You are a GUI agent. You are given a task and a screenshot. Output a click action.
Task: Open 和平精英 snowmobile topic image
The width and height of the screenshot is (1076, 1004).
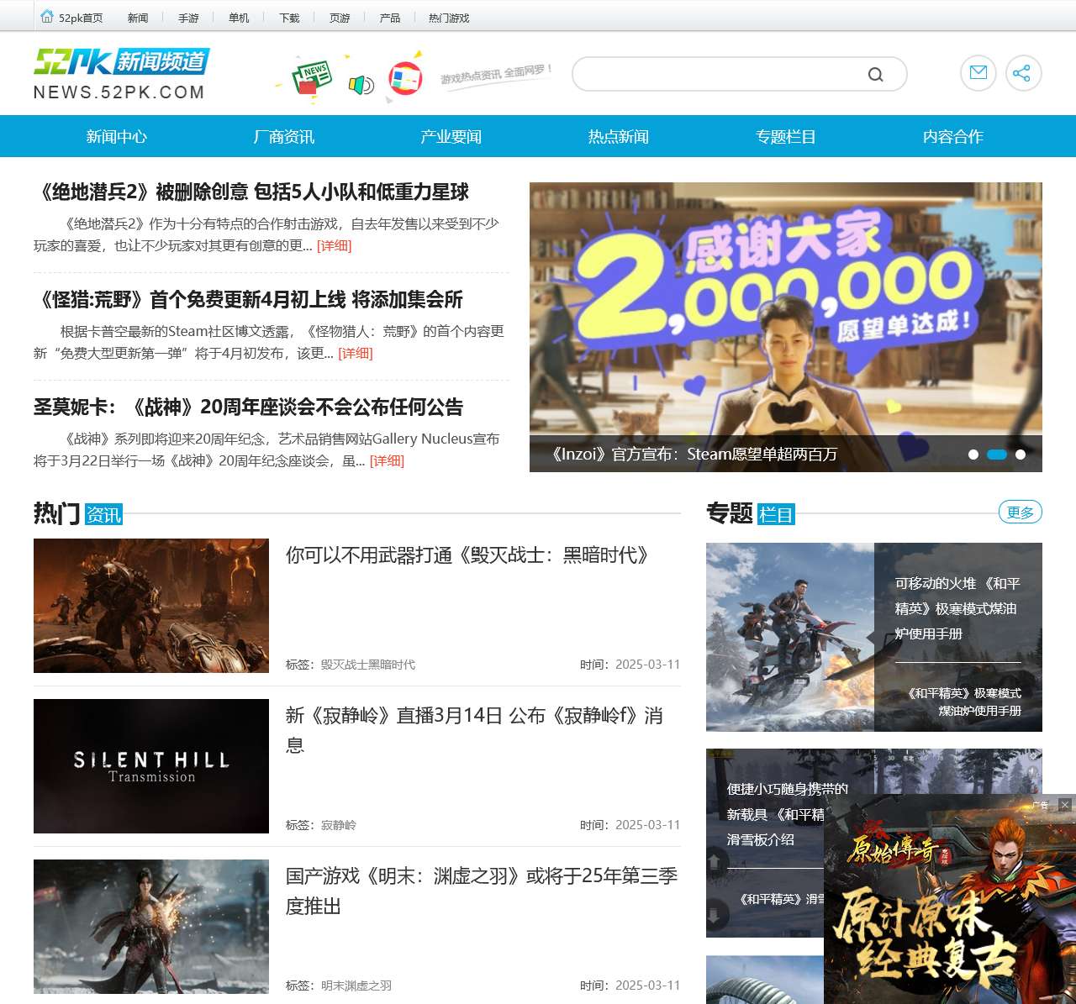click(790, 637)
